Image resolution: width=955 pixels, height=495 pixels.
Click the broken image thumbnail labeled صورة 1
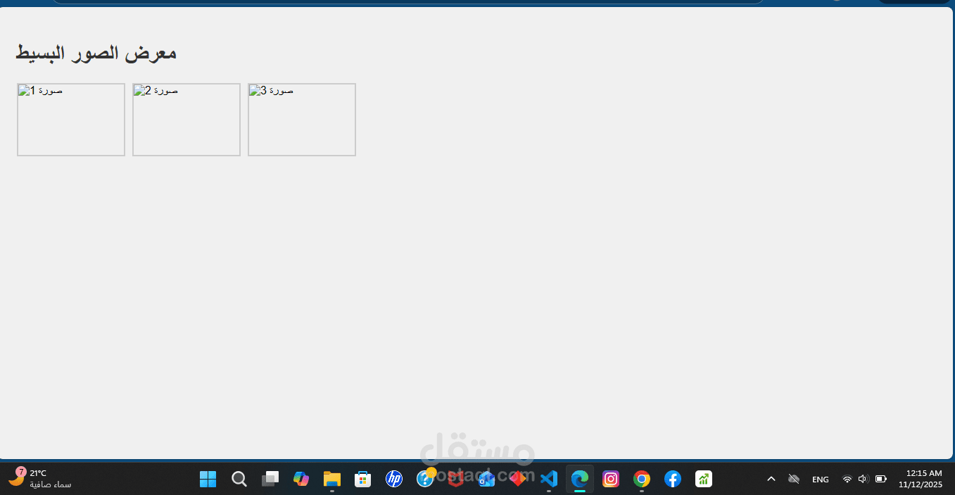tap(71, 120)
